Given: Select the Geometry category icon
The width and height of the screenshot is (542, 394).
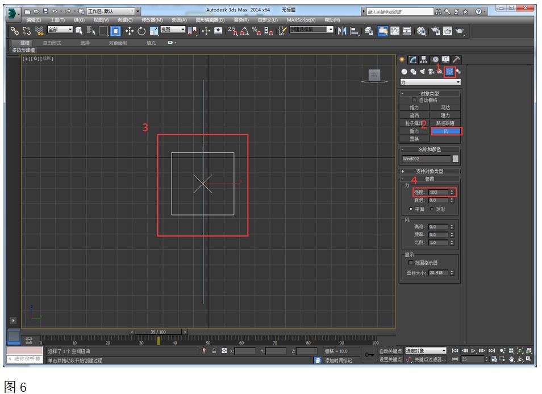Looking at the screenshot, I should pyautogui.click(x=404, y=72).
